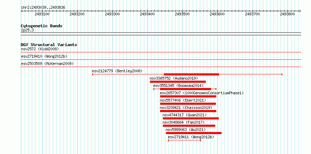The height and width of the screenshot is (154, 311).
Task: Open variant nsv5577406 (Ebert2021) label
Action: [183, 100]
